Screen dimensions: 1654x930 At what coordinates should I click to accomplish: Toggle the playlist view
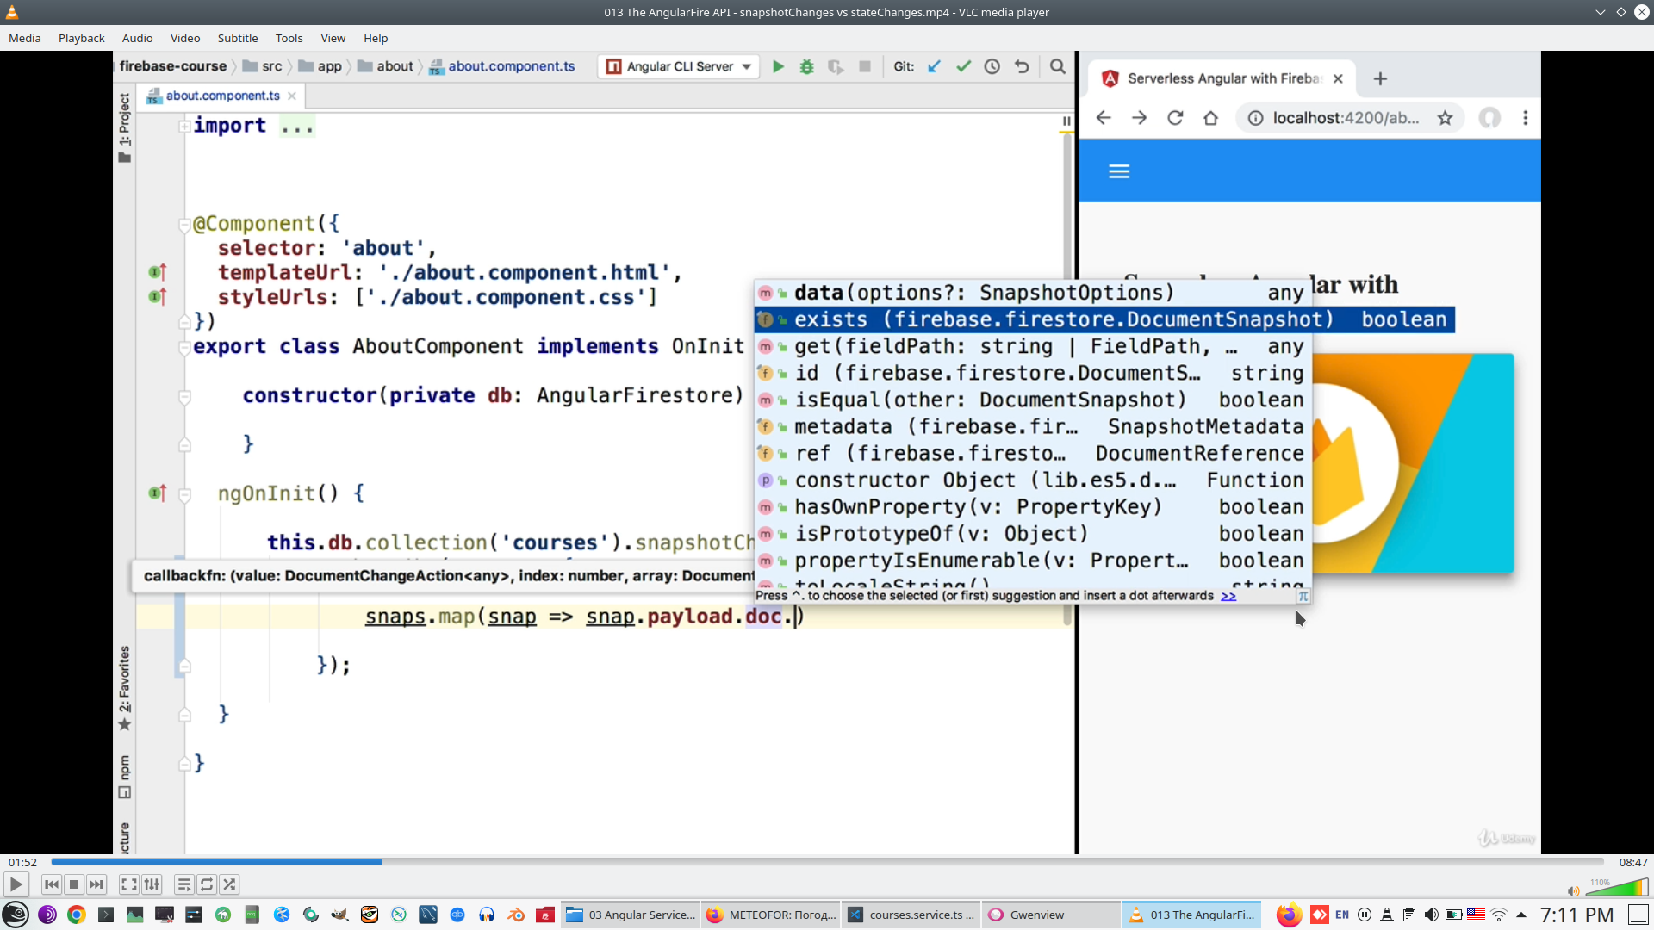point(183,884)
